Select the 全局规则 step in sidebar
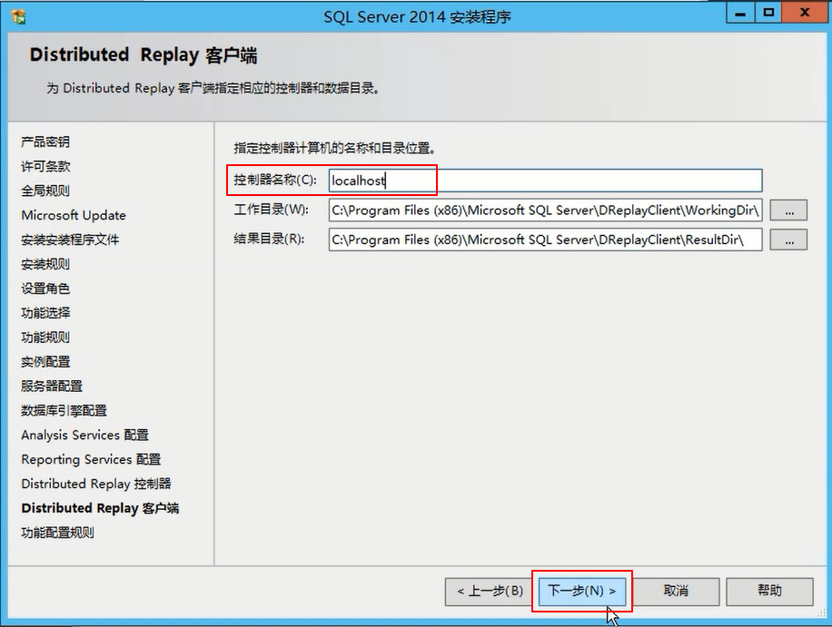The width and height of the screenshot is (832, 627). (45, 191)
